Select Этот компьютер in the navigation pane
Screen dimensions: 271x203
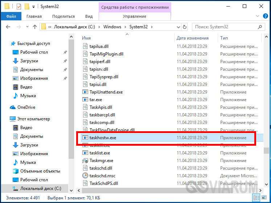click(x=33, y=119)
